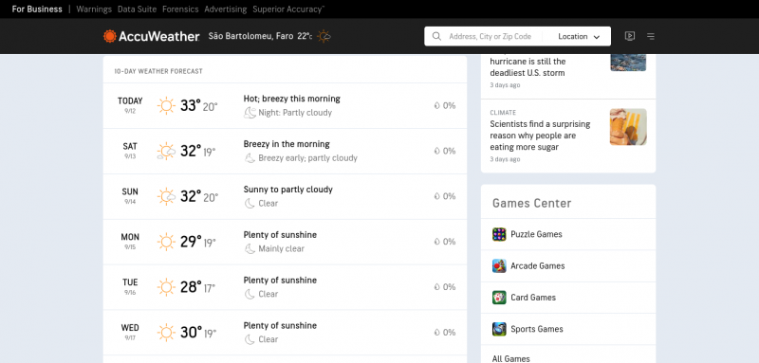
Task: Click the raindrop icon in MON row
Action: 436,242
